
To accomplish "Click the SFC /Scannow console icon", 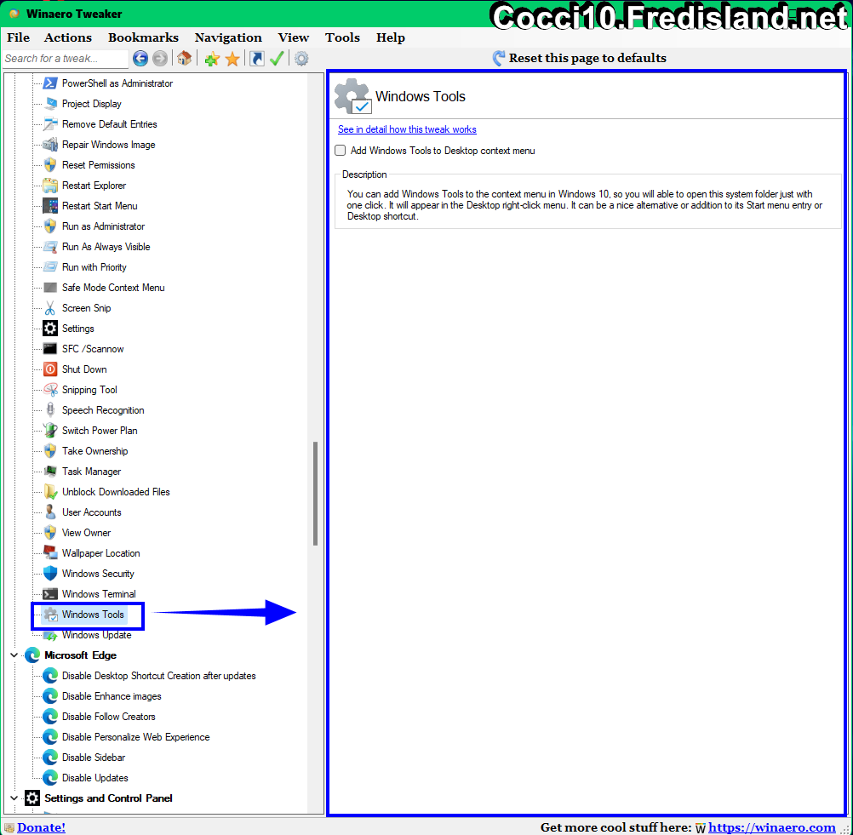I will coord(50,349).
